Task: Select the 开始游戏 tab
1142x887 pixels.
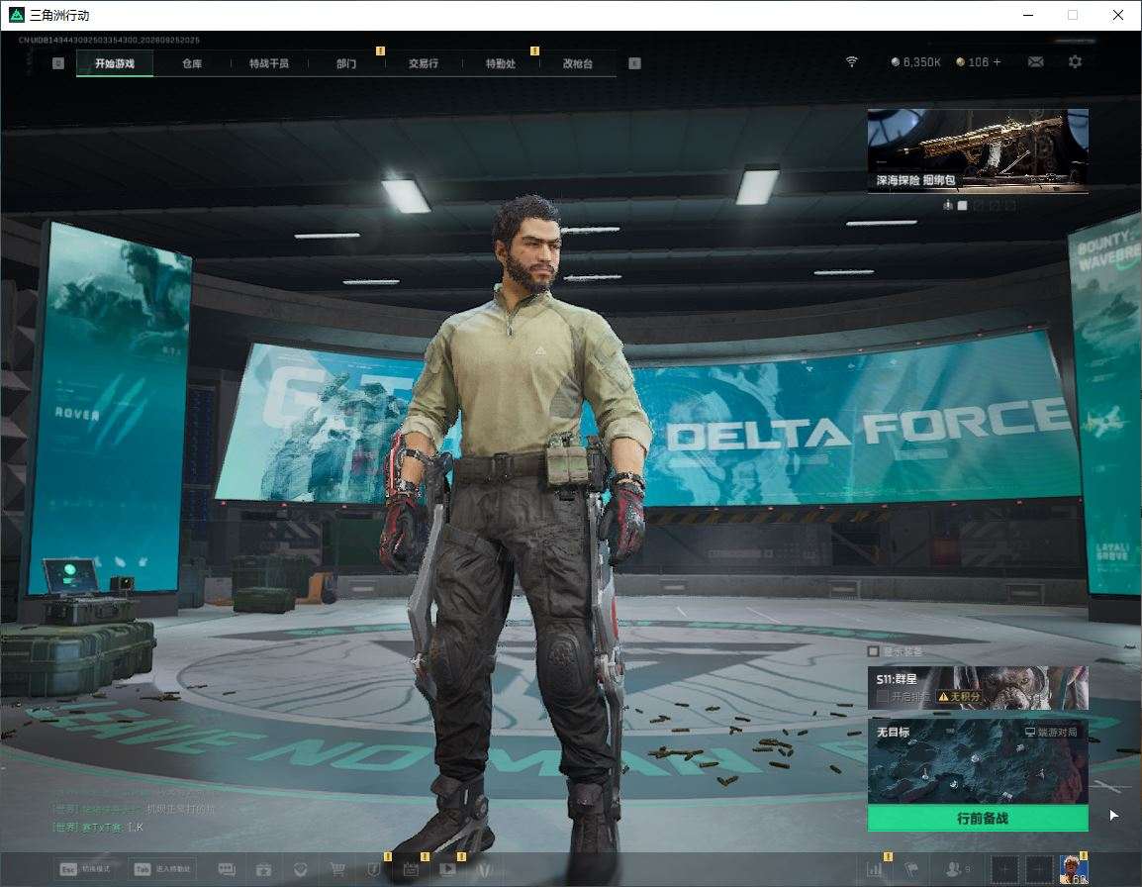Action: click(115, 63)
